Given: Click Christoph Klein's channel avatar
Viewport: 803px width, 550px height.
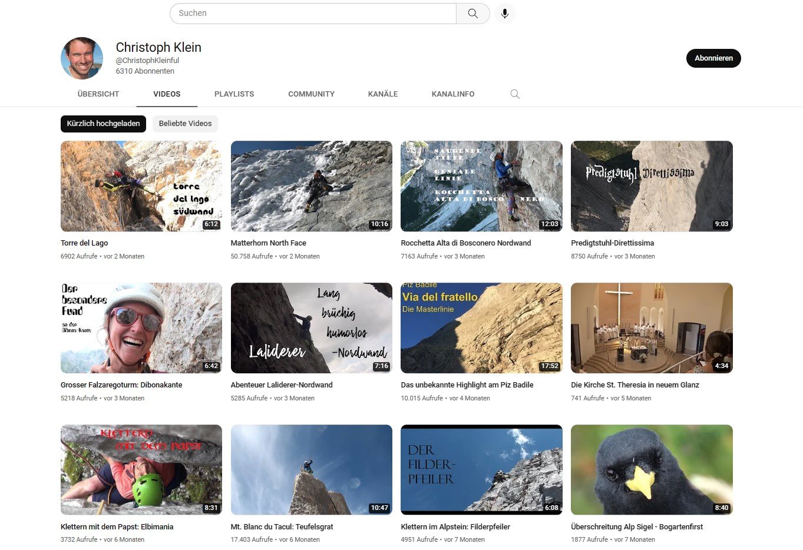Looking at the screenshot, I should click(x=82, y=58).
